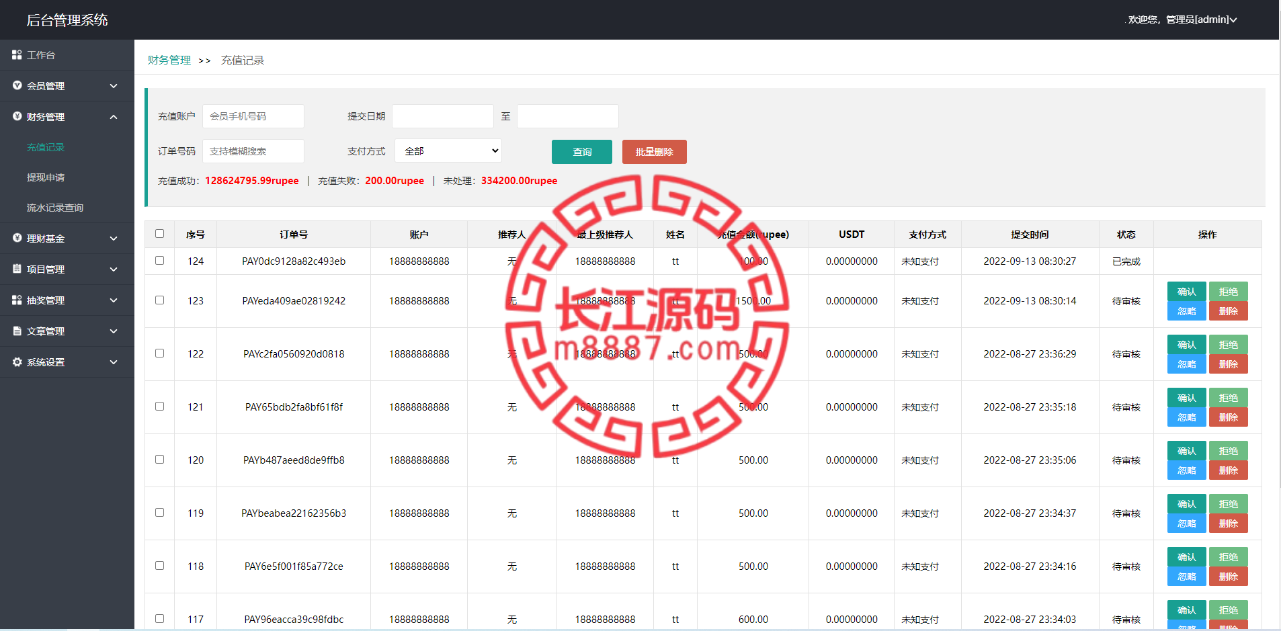Check the box for row 117

159,618
